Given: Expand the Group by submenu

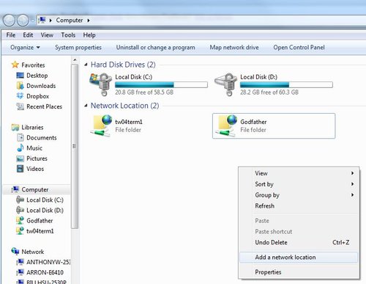Looking at the screenshot, I should pos(352,195).
